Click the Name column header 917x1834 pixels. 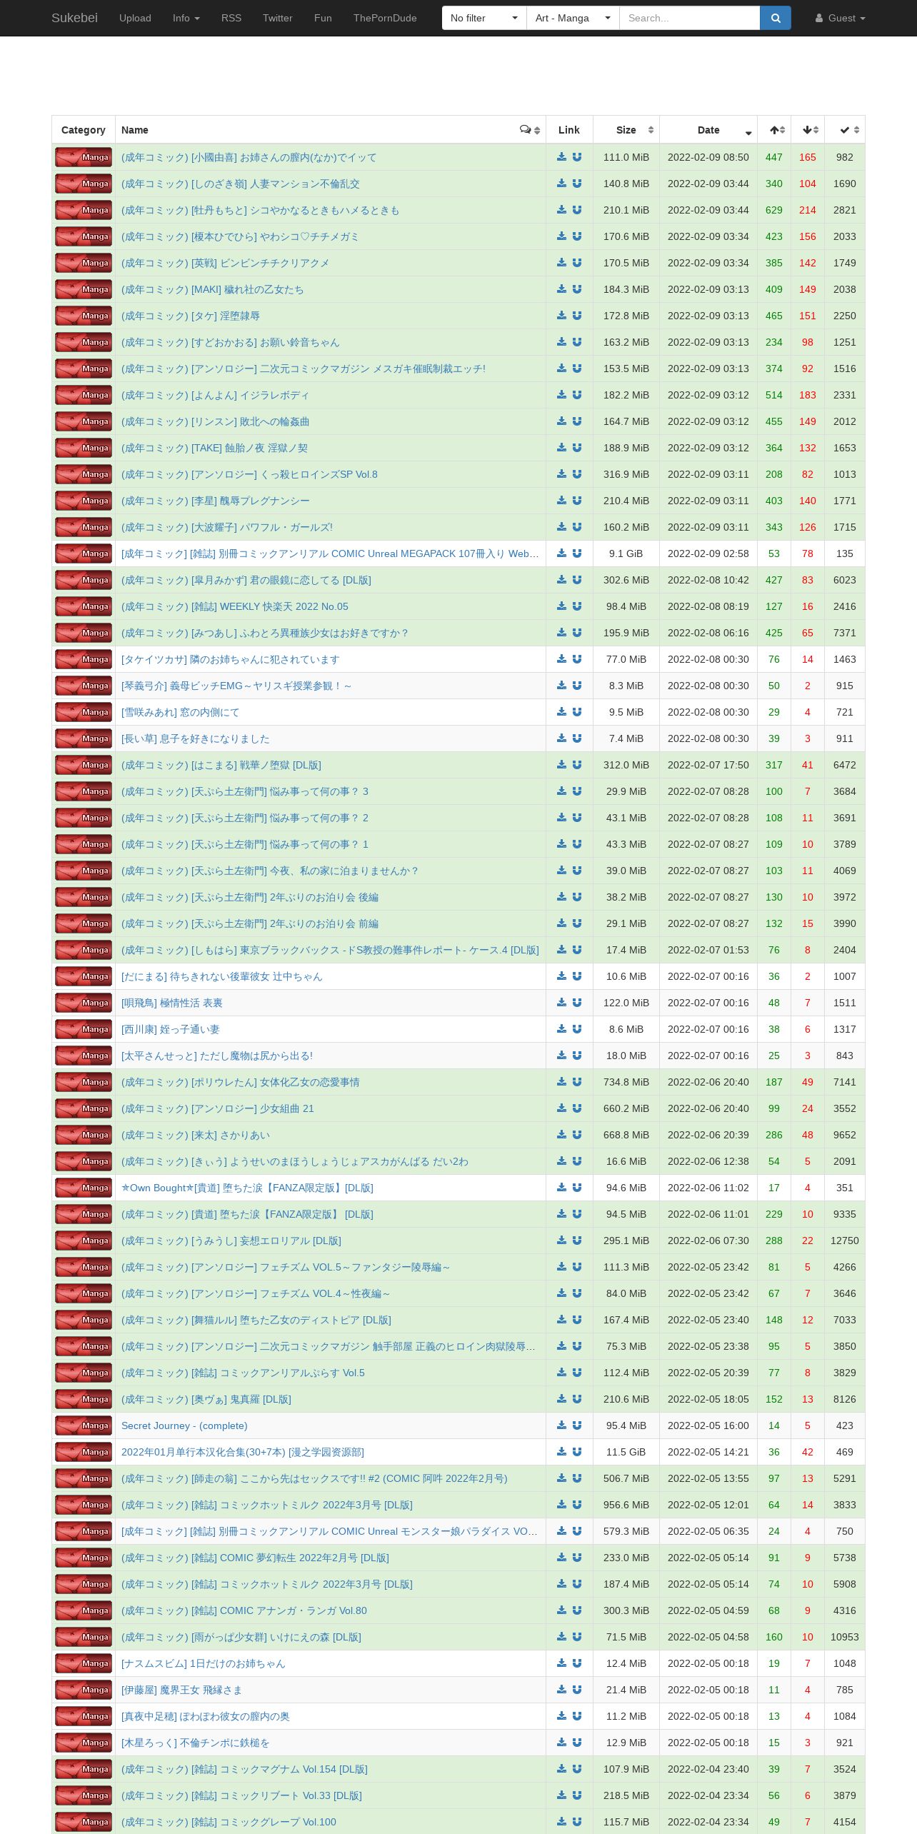(x=330, y=130)
